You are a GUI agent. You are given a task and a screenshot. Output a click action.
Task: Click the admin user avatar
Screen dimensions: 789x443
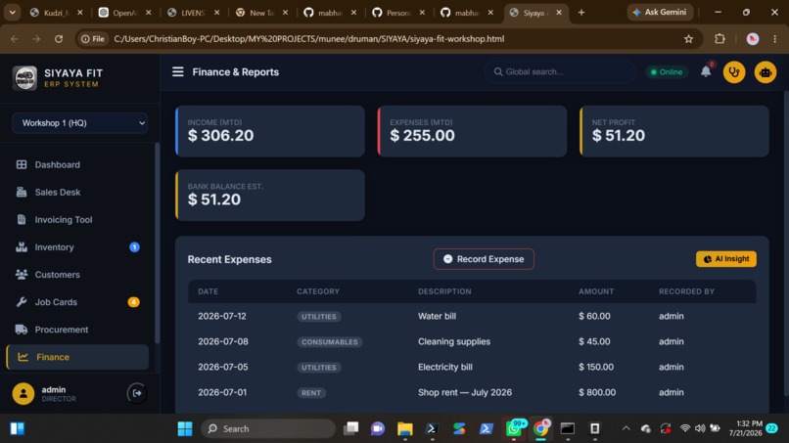(x=23, y=394)
